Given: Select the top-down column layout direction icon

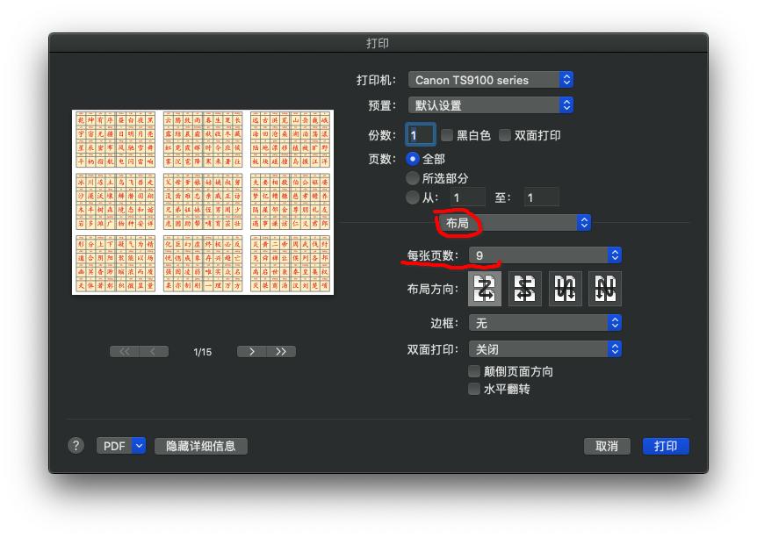Looking at the screenshot, I should [565, 289].
